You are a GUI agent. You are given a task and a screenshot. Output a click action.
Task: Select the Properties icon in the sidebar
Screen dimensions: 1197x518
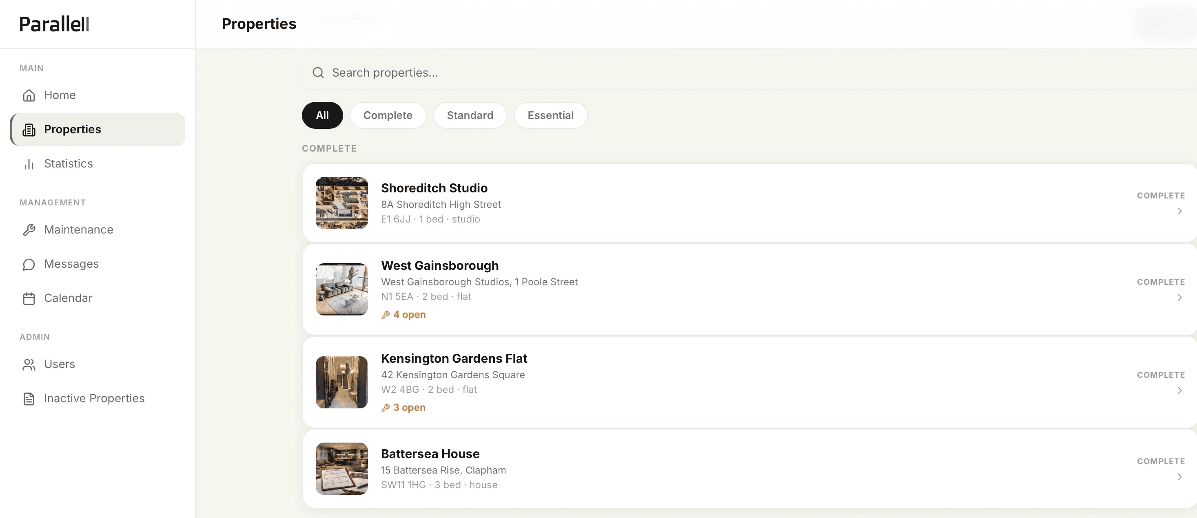point(29,130)
